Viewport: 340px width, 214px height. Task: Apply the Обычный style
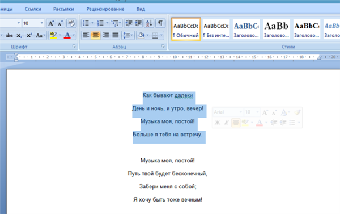(x=186, y=30)
